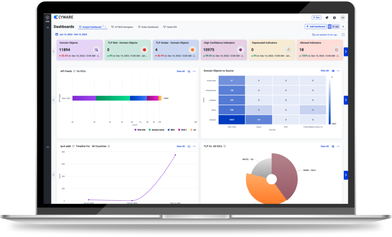Switch to the Feeds ROI tab
Viewport: 392px width, 237px height.
170,27
